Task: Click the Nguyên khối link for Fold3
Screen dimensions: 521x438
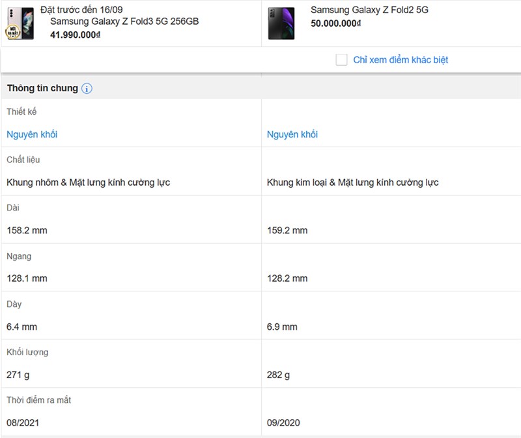Action: (32, 134)
